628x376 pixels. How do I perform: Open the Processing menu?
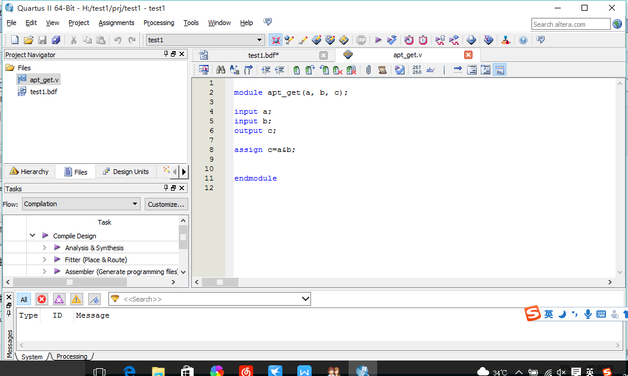[x=158, y=23]
